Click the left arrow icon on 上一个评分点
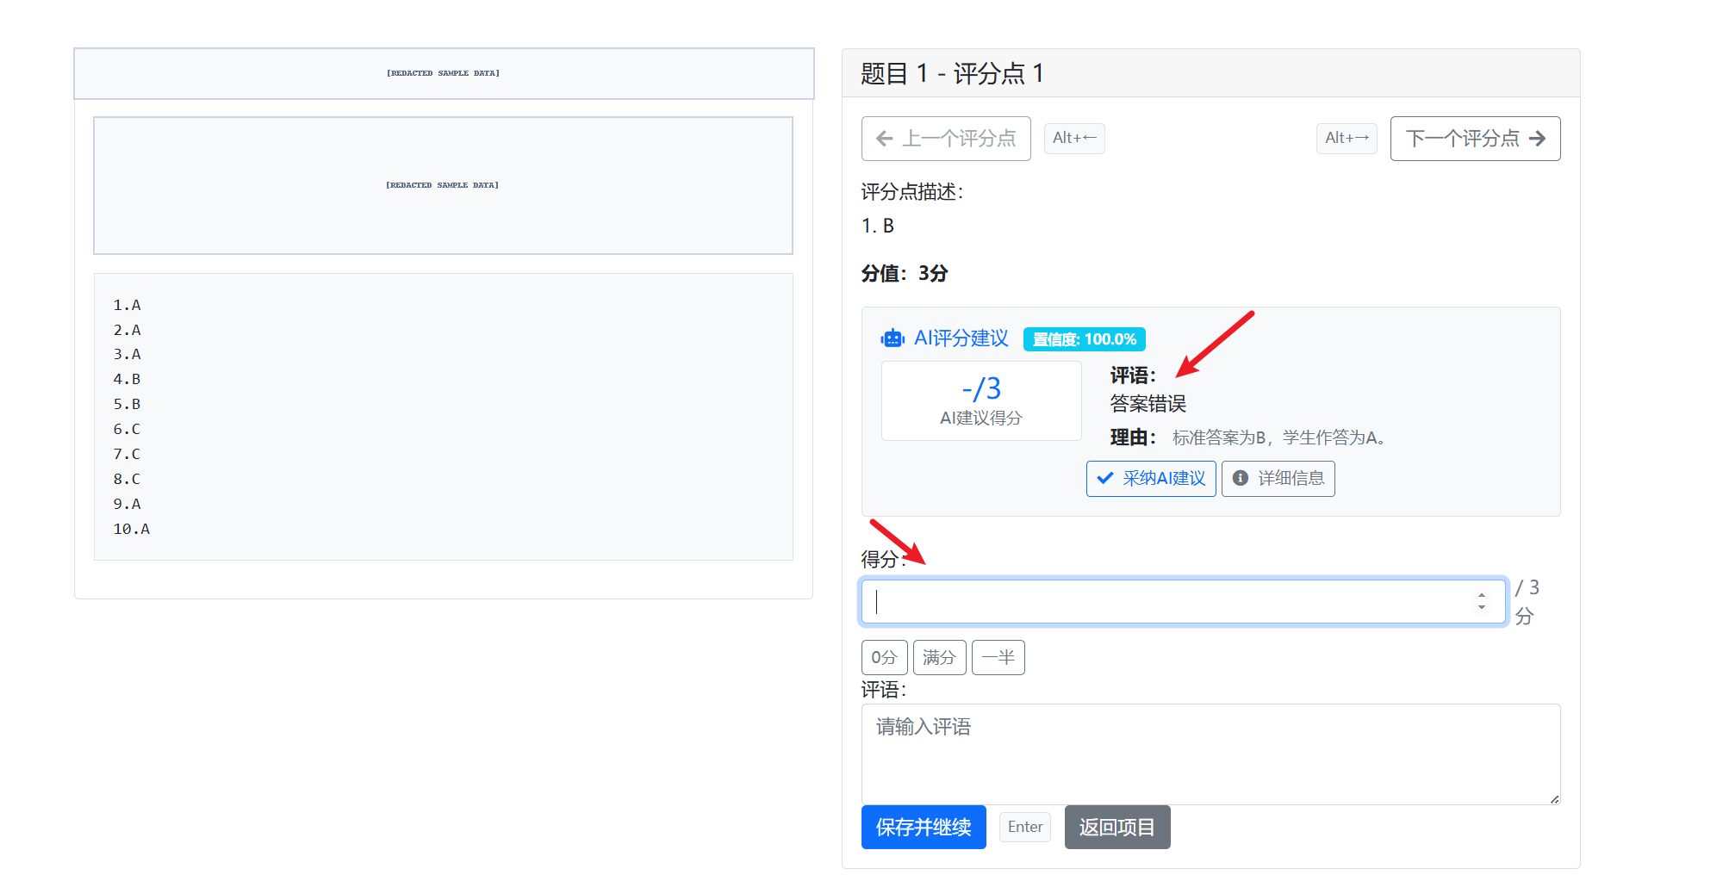Viewport: 1723px width, 881px height. pos(884,139)
